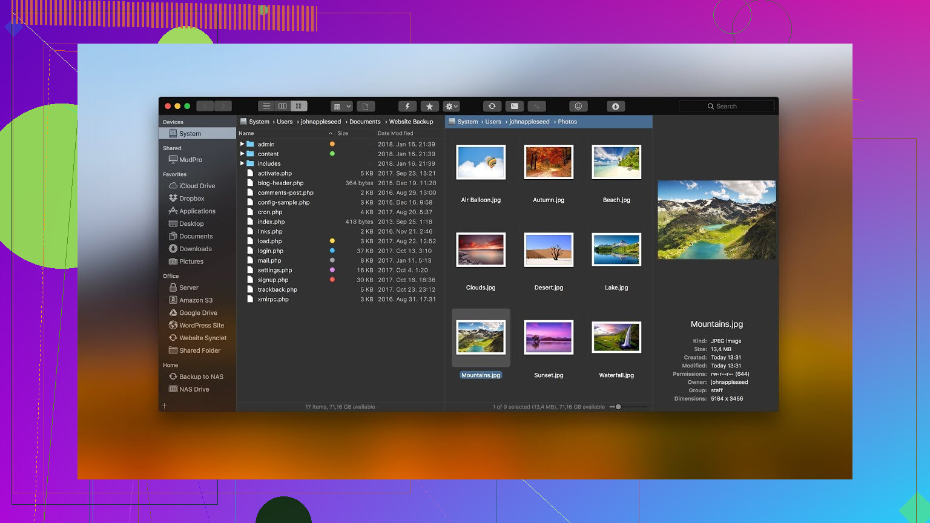Image resolution: width=930 pixels, height=523 pixels.
Task: Click the Documents breadcrumb in the left pane
Action: click(x=365, y=122)
